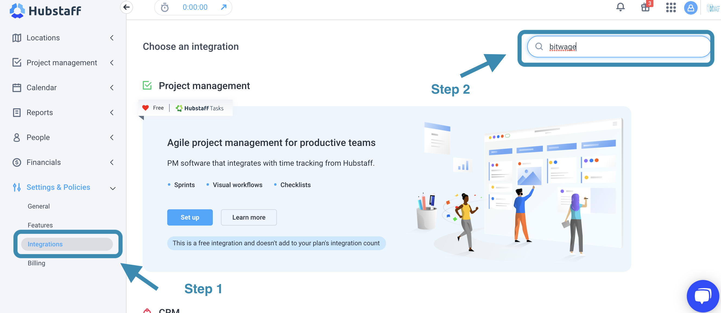Screen dimensions: 721x313
Task: Click Learn more button
Action: click(249, 217)
